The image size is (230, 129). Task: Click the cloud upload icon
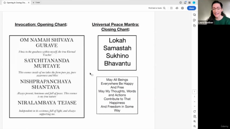click(x=177, y=8)
